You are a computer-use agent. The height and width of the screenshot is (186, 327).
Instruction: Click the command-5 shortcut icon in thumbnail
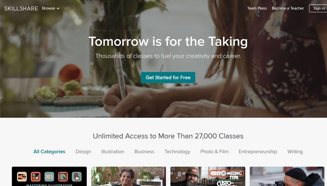pos(49,177)
